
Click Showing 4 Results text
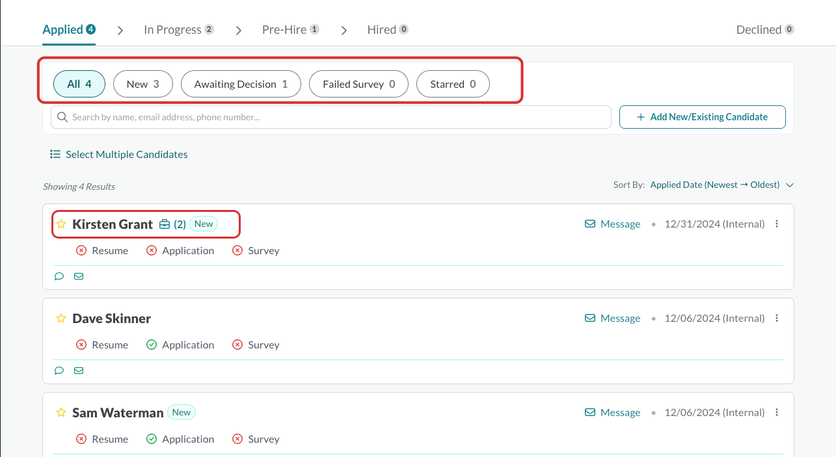79,187
